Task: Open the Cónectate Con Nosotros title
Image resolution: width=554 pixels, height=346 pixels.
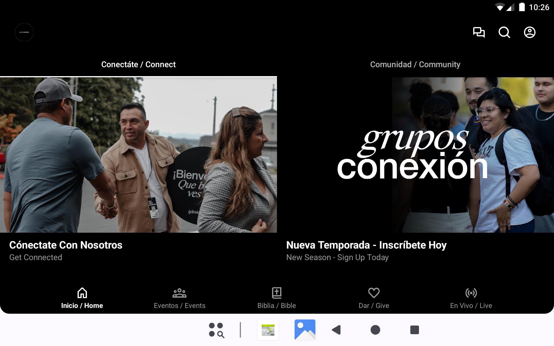Action: tap(66, 245)
